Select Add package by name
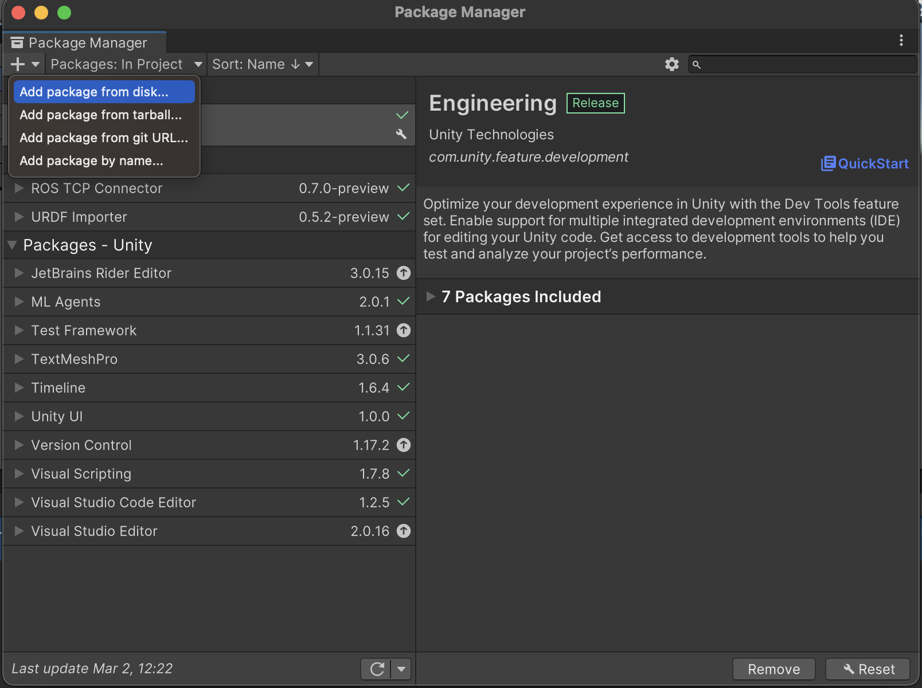The height and width of the screenshot is (688, 922). point(104,161)
